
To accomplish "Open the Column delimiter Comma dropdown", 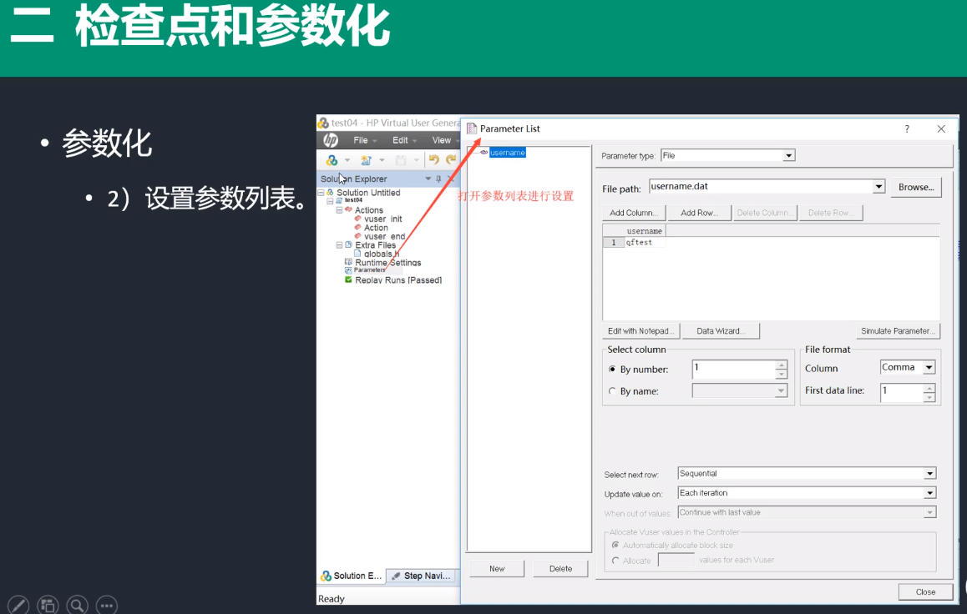I will pyautogui.click(x=929, y=368).
